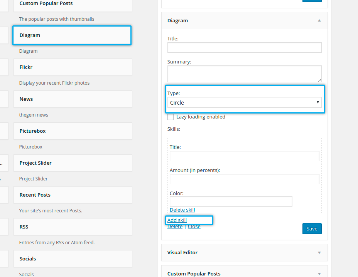358x277 pixels.
Task: Select the Diagram widget in available list
Action: coord(72,35)
